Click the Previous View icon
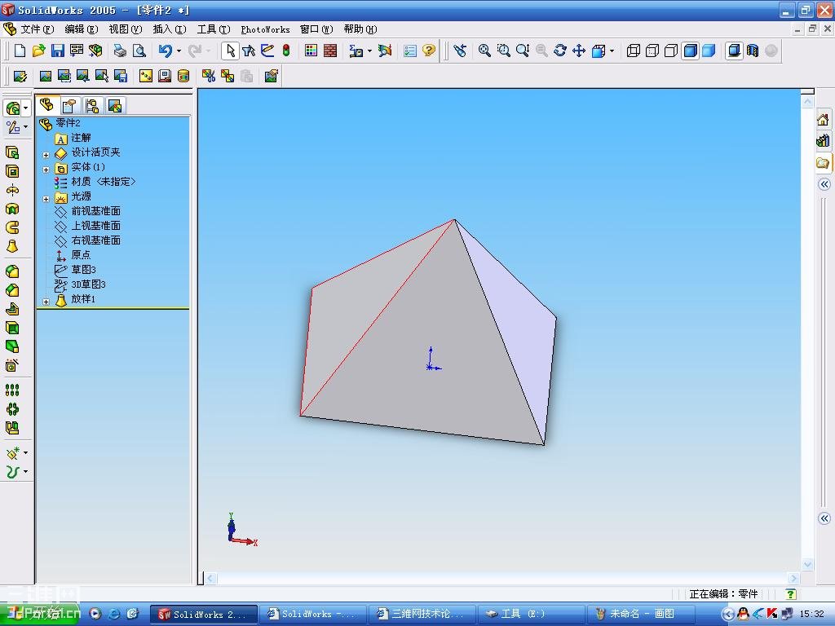The height and width of the screenshot is (626, 835). (x=460, y=51)
